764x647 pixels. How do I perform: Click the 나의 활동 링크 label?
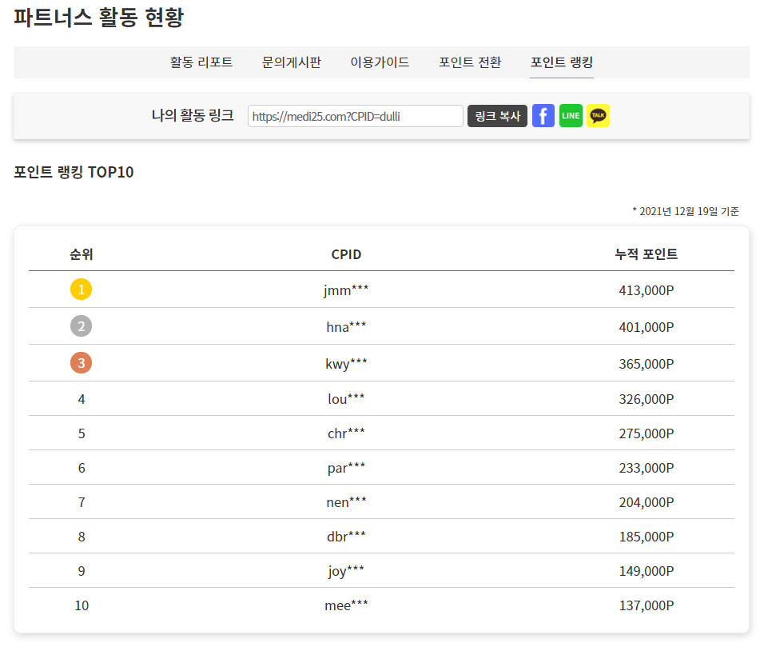[193, 115]
